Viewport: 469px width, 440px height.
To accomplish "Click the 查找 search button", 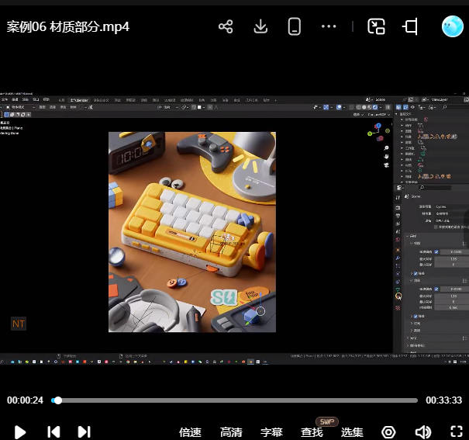I will [312, 432].
